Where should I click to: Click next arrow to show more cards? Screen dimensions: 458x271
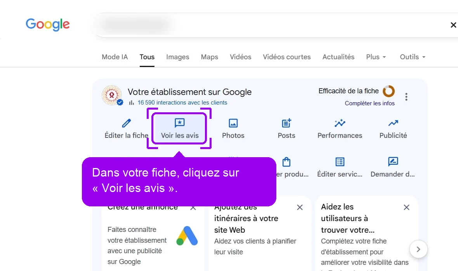point(418,249)
